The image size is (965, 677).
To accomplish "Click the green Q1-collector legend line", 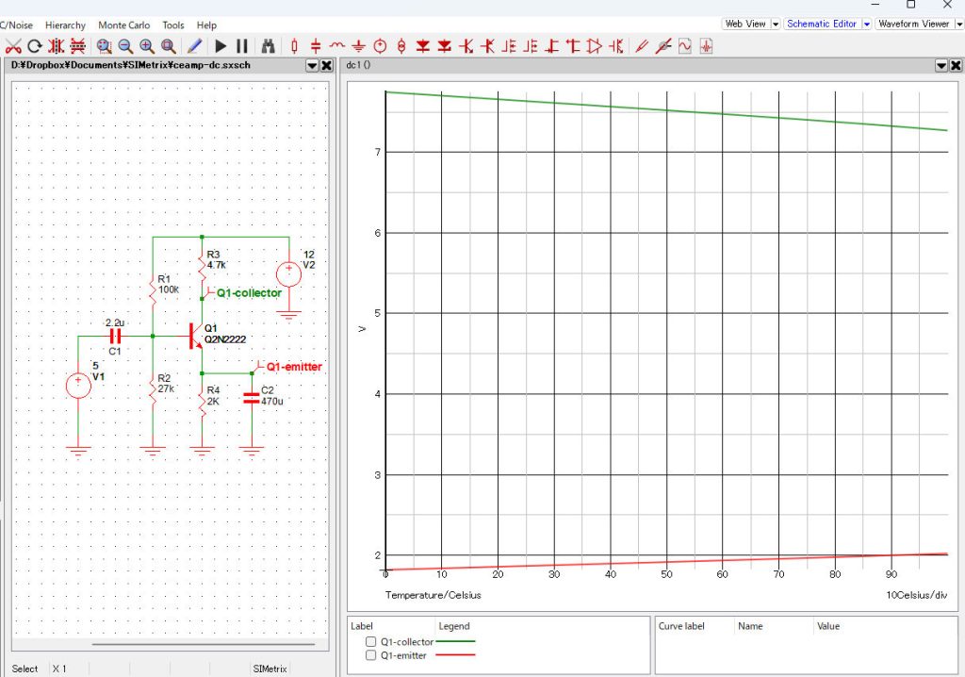I will click(x=457, y=641).
